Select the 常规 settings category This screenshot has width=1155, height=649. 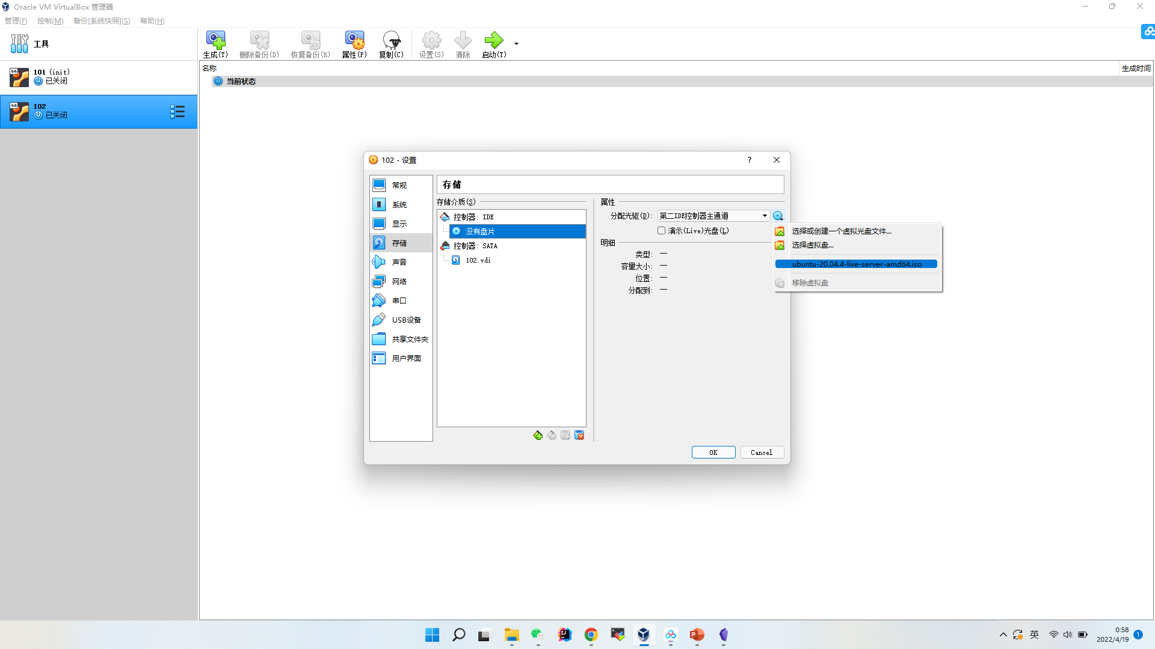[401, 185]
